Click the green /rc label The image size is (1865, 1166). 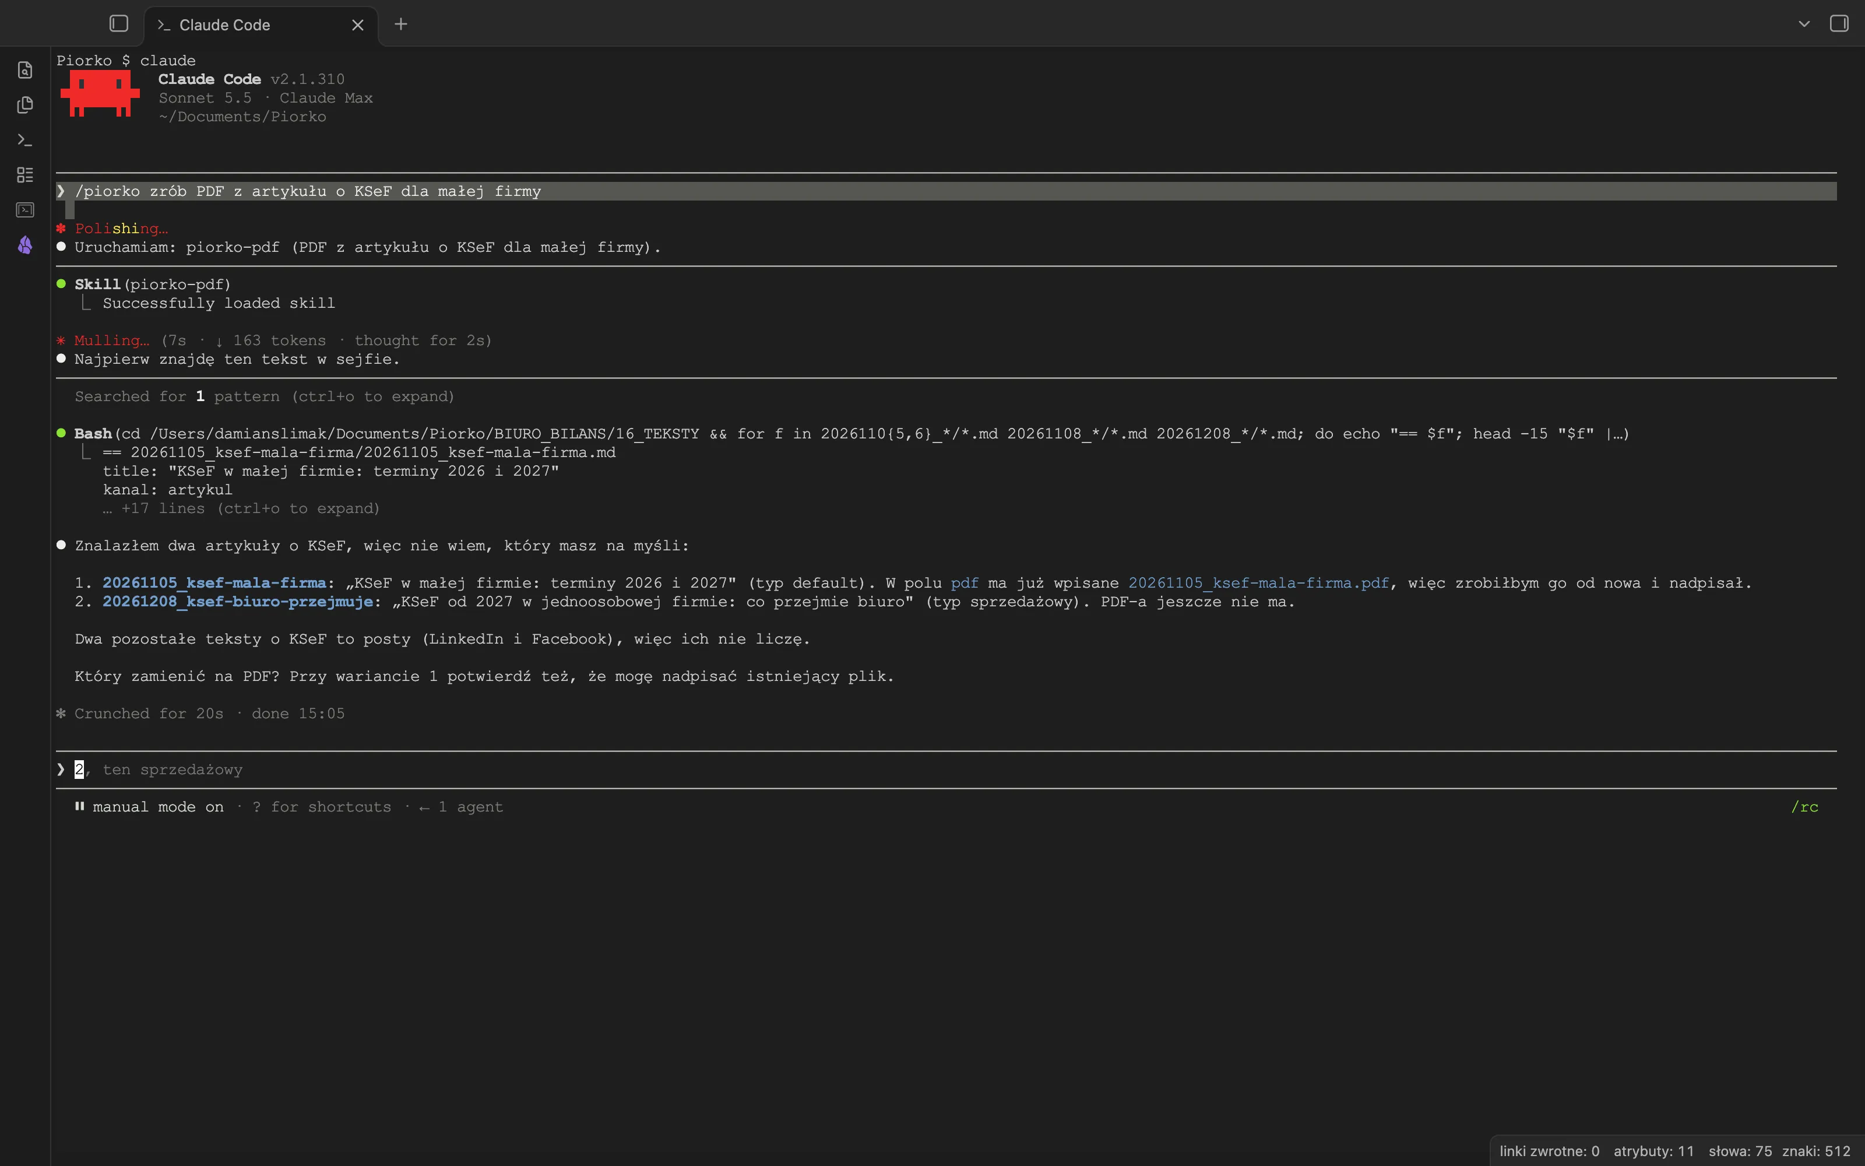pyautogui.click(x=1804, y=807)
